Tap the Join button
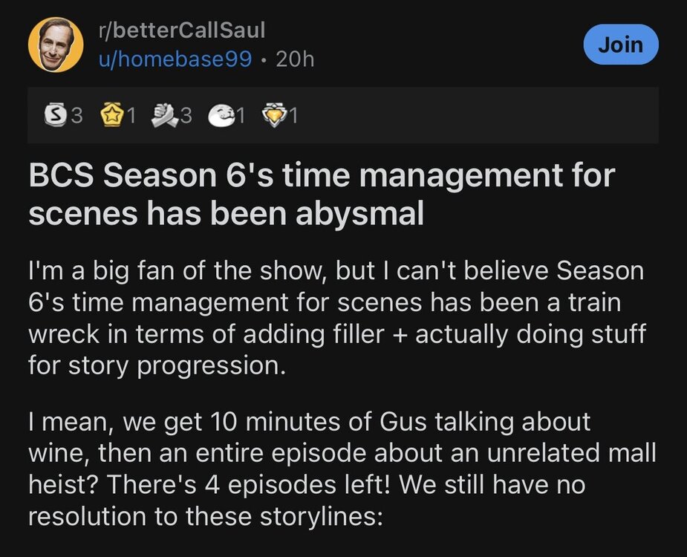 tap(621, 45)
